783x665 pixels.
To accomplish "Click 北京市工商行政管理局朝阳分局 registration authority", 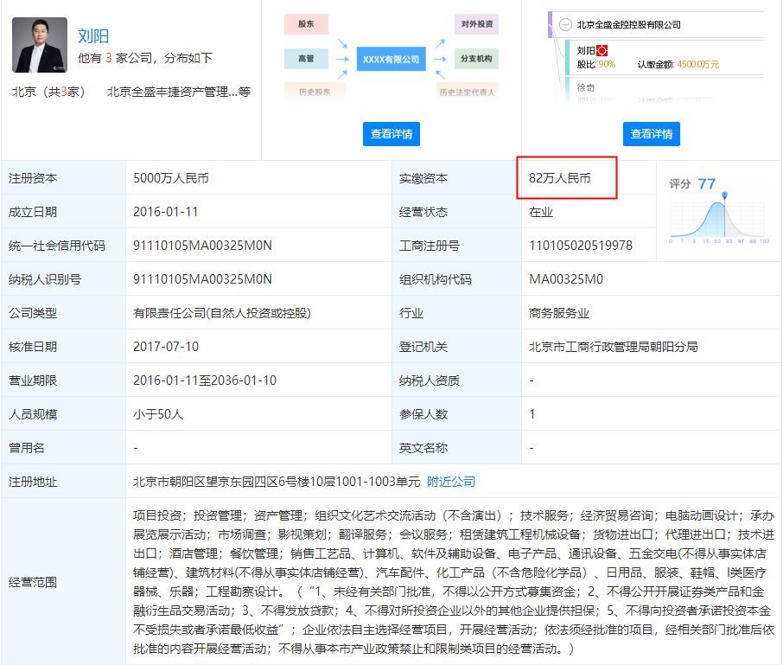I will (614, 347).
